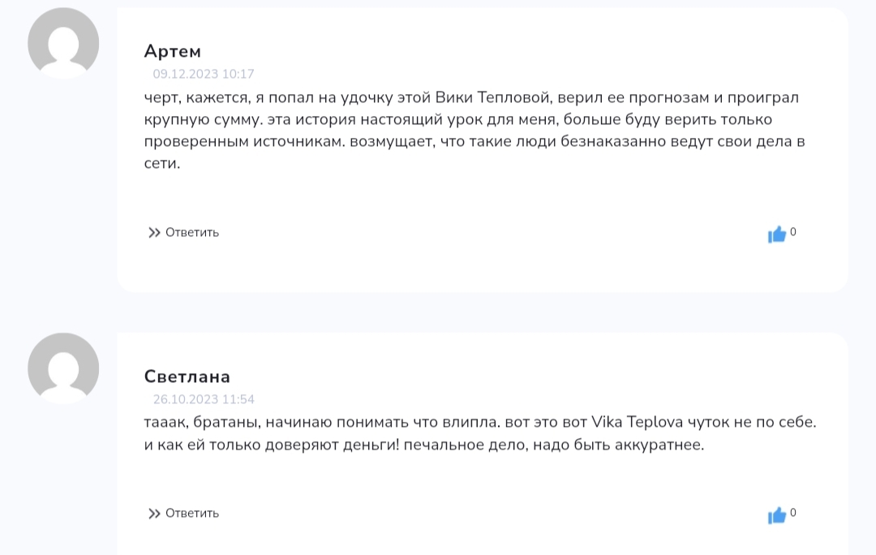Click Ответить under Светлана's comment
Image resolution: width=876 pixels, height=555 pixels.
pyautogui.click(x=192, y=513)
